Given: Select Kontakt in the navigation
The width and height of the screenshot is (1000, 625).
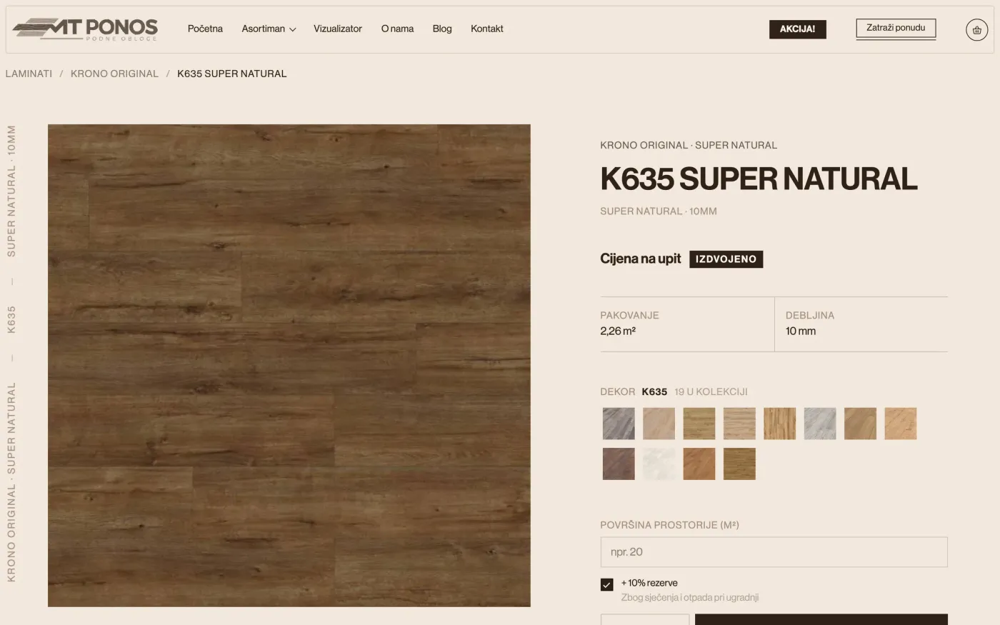Looking at the screenshot, I should click(487, 29).
